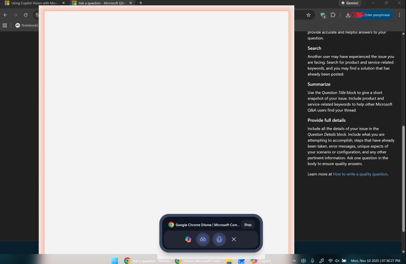This screenshot has width=406, height=264.
Task: Click the Gemini button at the top
Action: [350, 3]
